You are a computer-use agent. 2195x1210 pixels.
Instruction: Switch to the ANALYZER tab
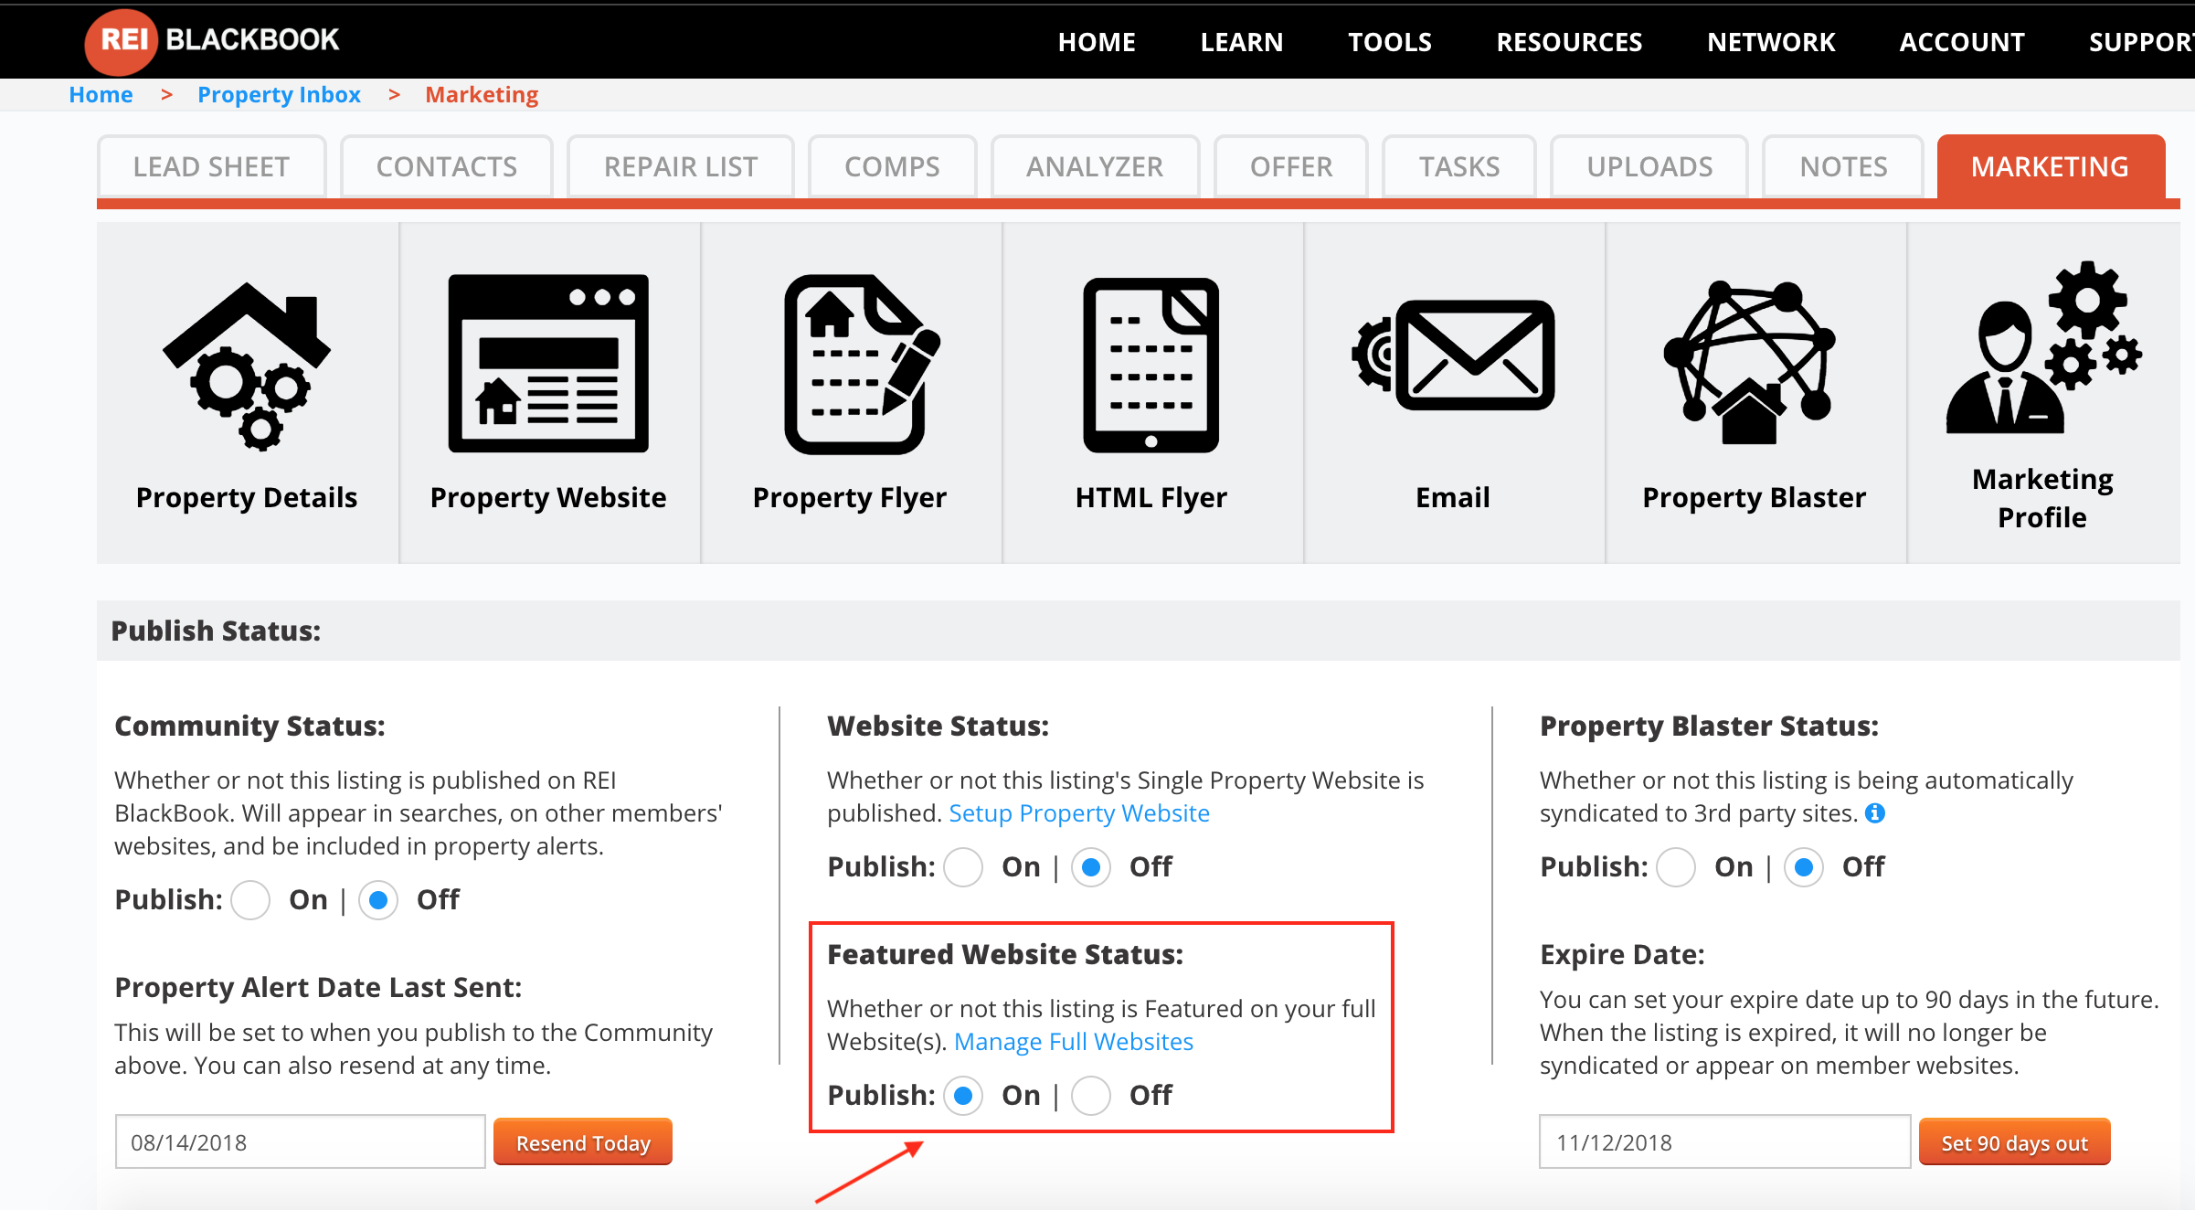[x=1095, y=166]
